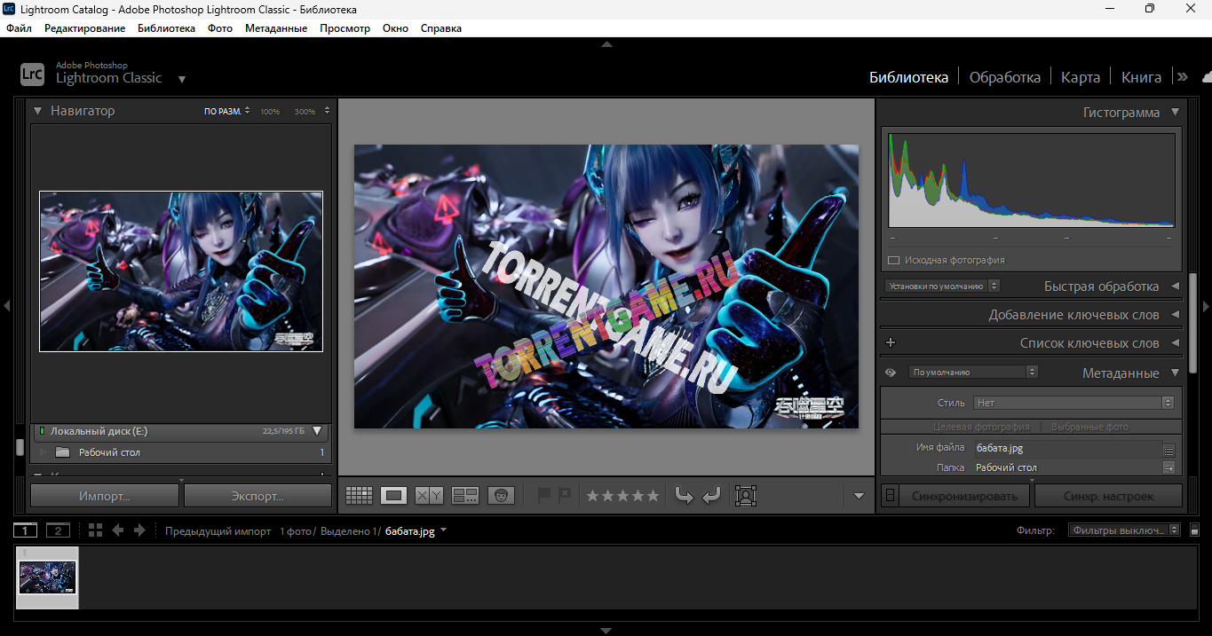
Task: Open Фильтры выключ. filter dropdown
Action: (1124, 530)
